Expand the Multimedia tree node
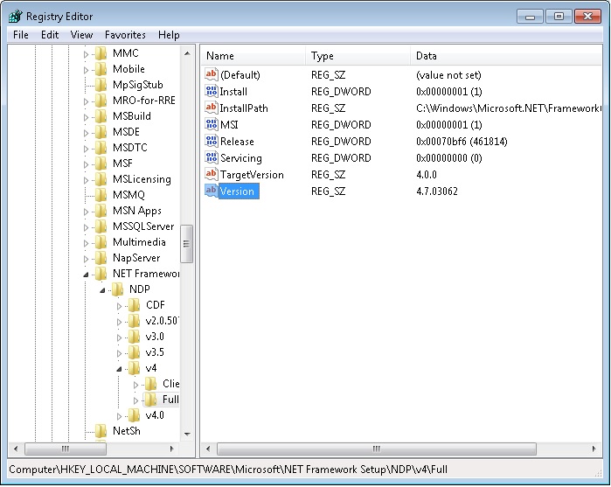The width and height of the screenshot is (611, 487). point(87,243)
